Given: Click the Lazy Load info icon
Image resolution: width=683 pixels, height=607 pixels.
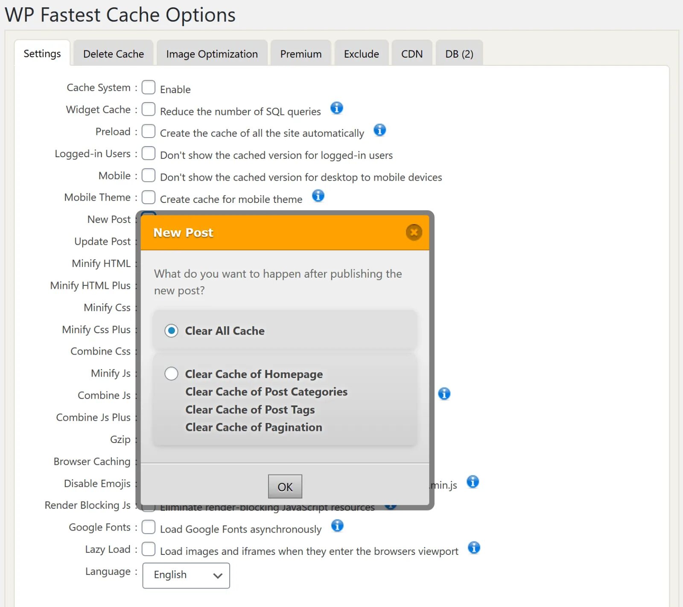Looking at the screenshot, I should 474,548.
